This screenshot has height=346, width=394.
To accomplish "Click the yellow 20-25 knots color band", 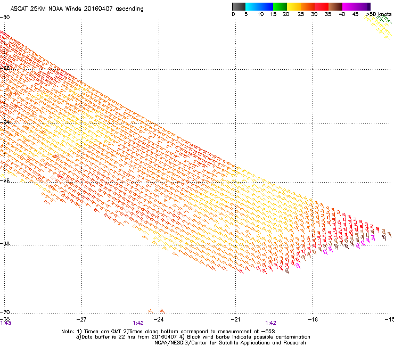I will point(294,6).
